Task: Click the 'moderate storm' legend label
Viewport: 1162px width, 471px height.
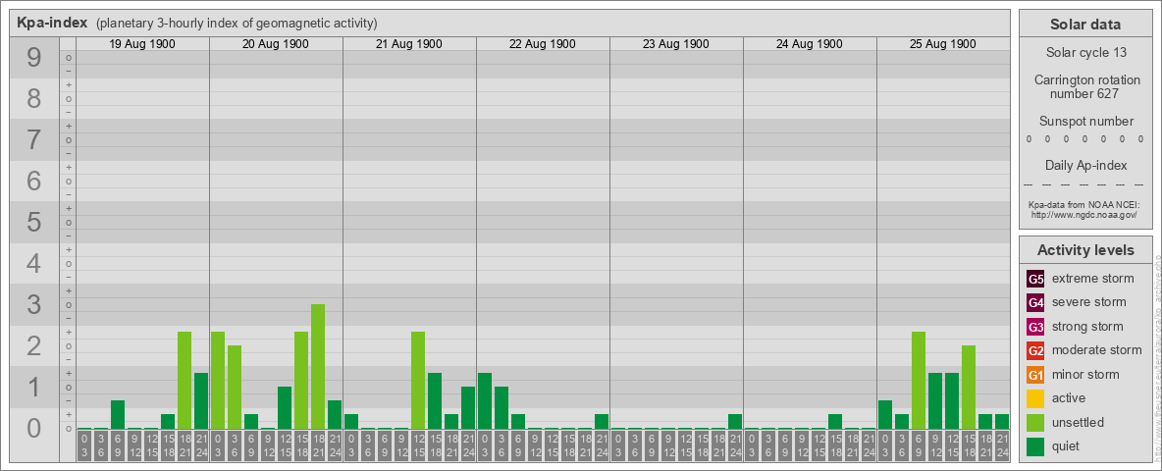Action: pos(1097,350)
